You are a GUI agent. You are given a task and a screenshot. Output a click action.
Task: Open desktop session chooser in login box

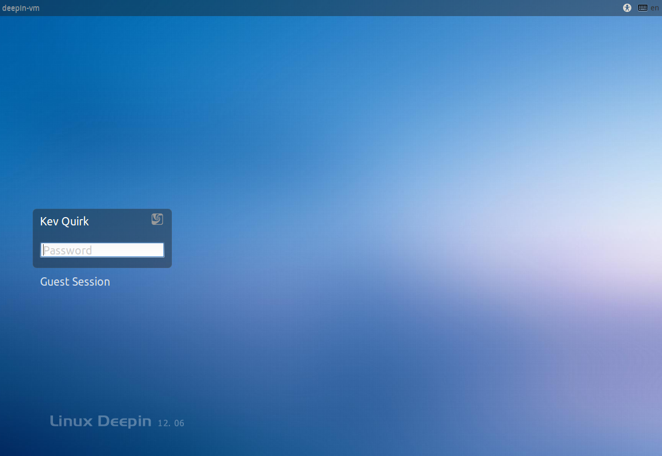[157, 219]
